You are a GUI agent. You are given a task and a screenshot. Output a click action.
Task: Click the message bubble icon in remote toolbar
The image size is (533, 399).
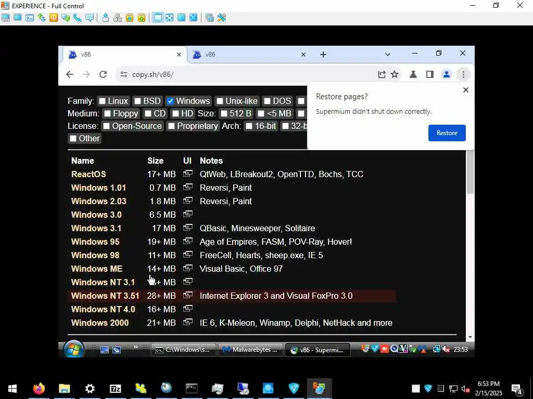pyautogui.click(x=90, y=18)
